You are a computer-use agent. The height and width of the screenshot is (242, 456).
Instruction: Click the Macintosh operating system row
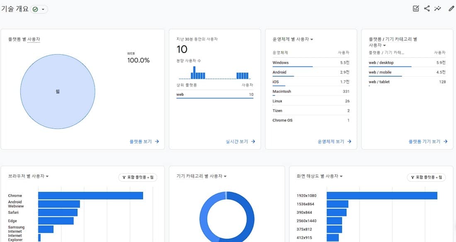click(311, 91)
